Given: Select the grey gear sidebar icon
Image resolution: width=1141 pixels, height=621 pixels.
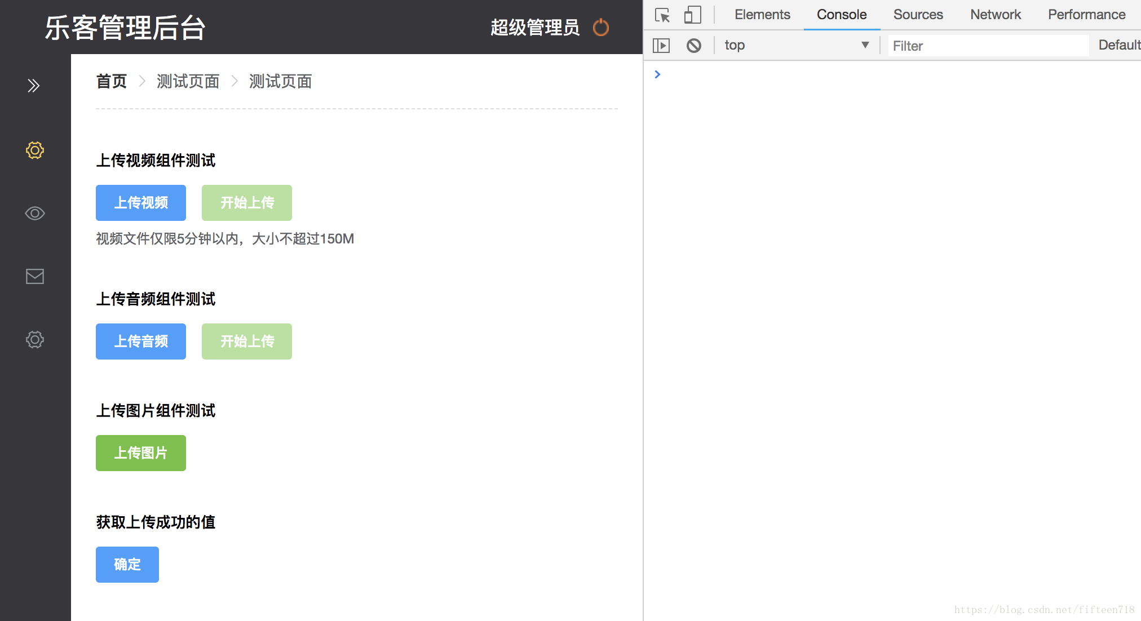Looking at the screenshot, I should tap(35, 339).
